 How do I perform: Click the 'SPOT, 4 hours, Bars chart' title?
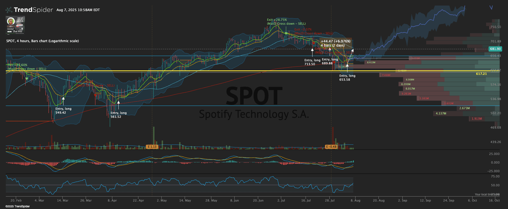coord(42,41)
